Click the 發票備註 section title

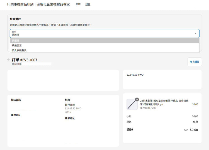[15, 19]
